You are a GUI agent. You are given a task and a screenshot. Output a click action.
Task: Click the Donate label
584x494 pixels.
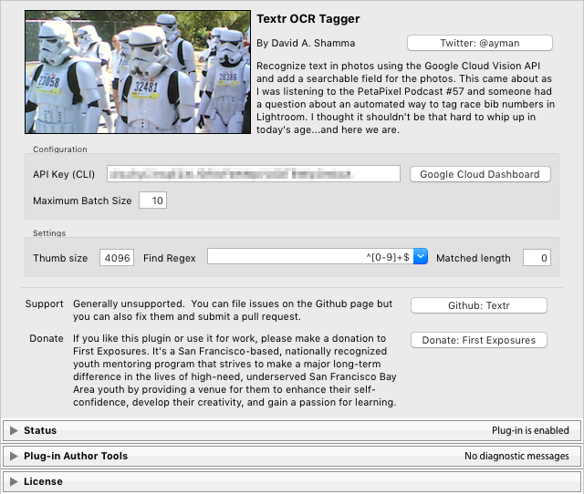pyautogui.click(x=47, y=338)
